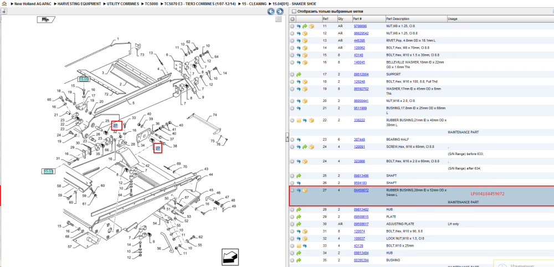Click gray circle icon in table header
The image size is (554, 267).
coord(292,19)
